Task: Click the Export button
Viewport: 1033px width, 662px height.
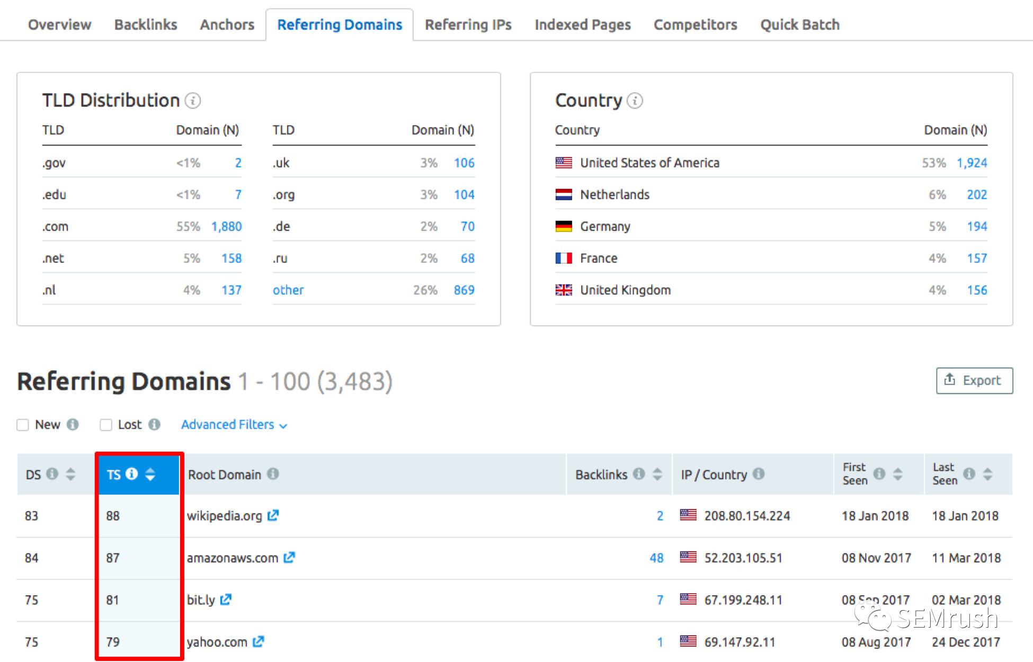Action: (x=974, y=380)
